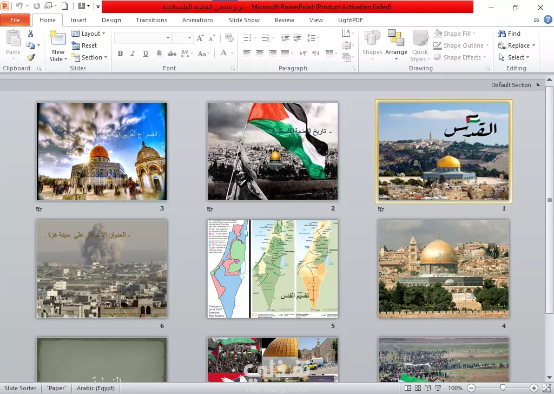Decrease font size with shrink icon

212,38
